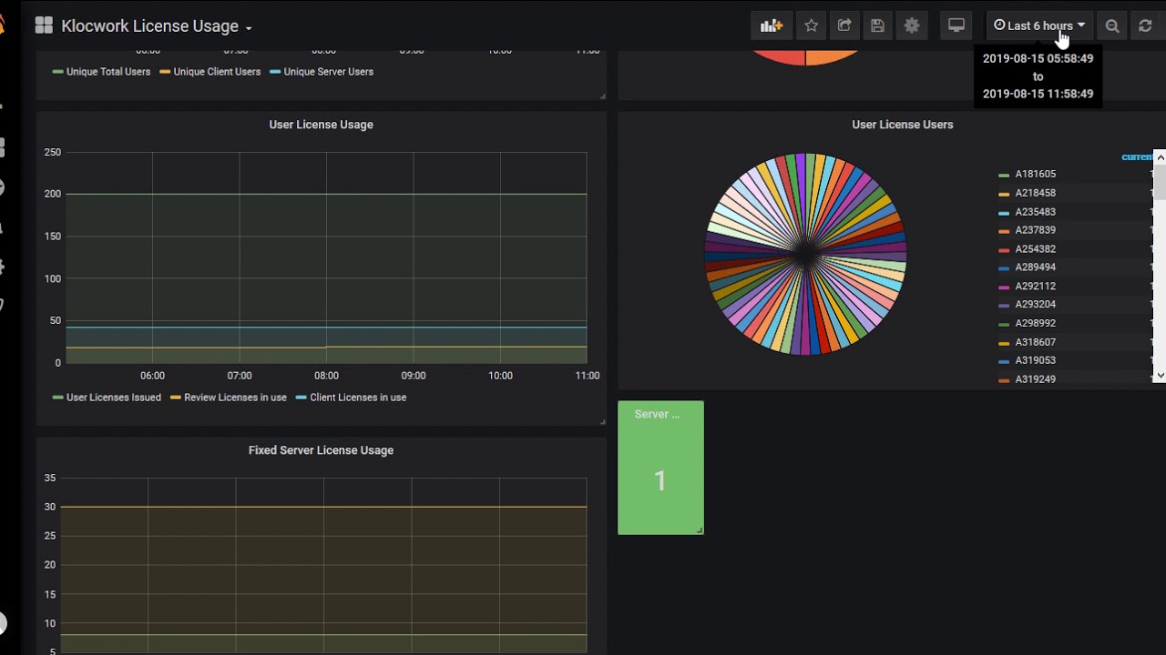Click the User License Users pie chart
Viewport: 1166px width, 655px height.
(805, 254)
